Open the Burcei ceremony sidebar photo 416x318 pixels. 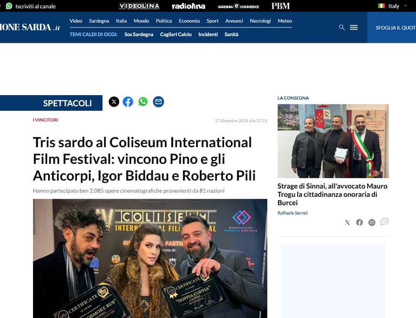[333, 141]
